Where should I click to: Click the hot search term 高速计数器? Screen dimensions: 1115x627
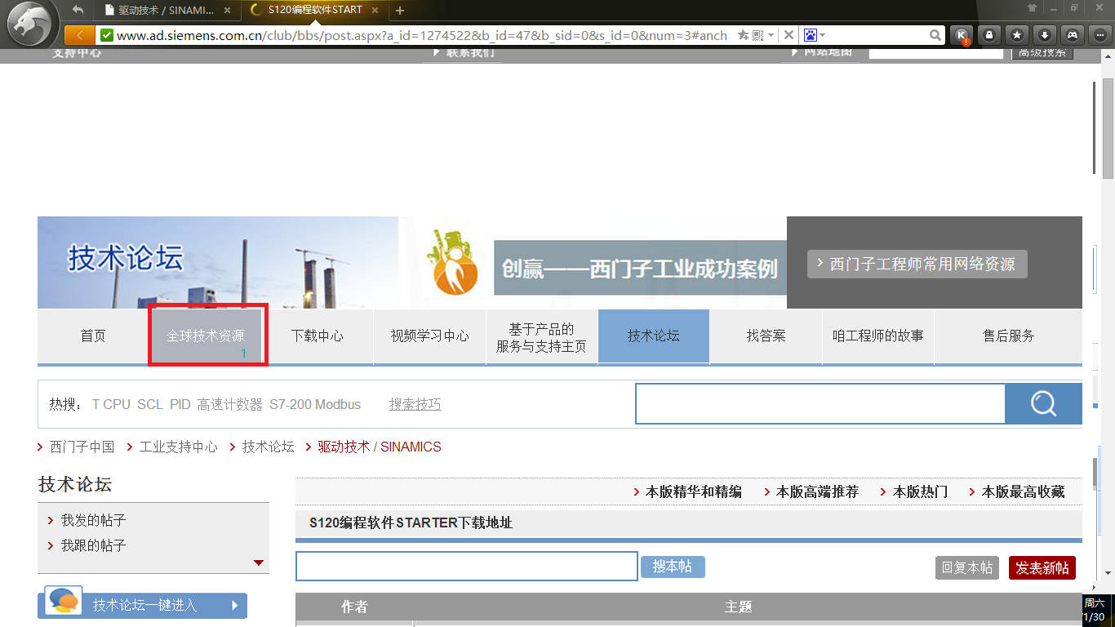point(229,404)
